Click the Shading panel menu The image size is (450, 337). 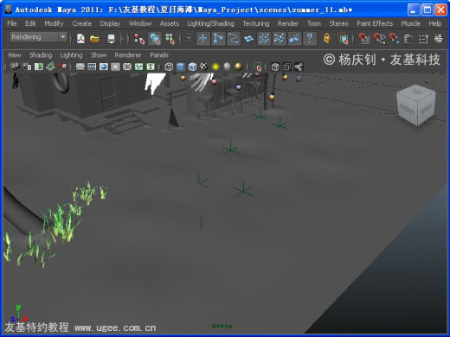click(x=41, y=55)
